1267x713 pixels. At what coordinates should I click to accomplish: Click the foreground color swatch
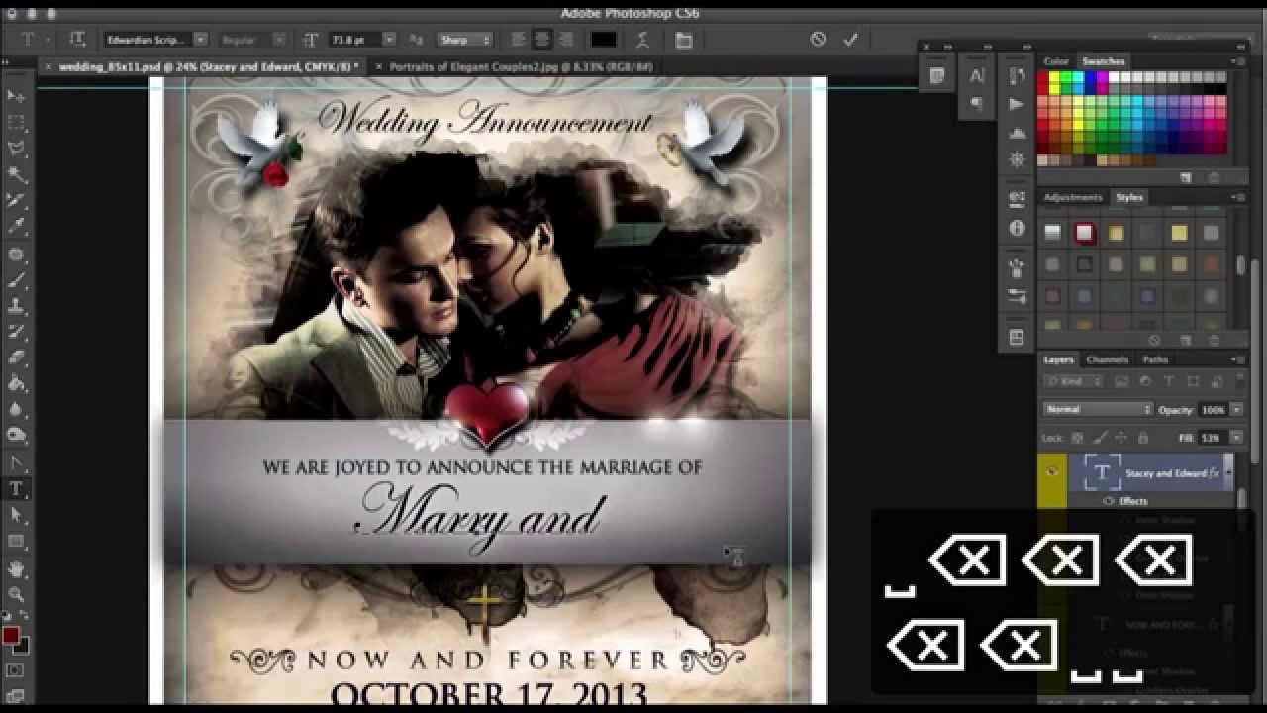tap(11, 636)
